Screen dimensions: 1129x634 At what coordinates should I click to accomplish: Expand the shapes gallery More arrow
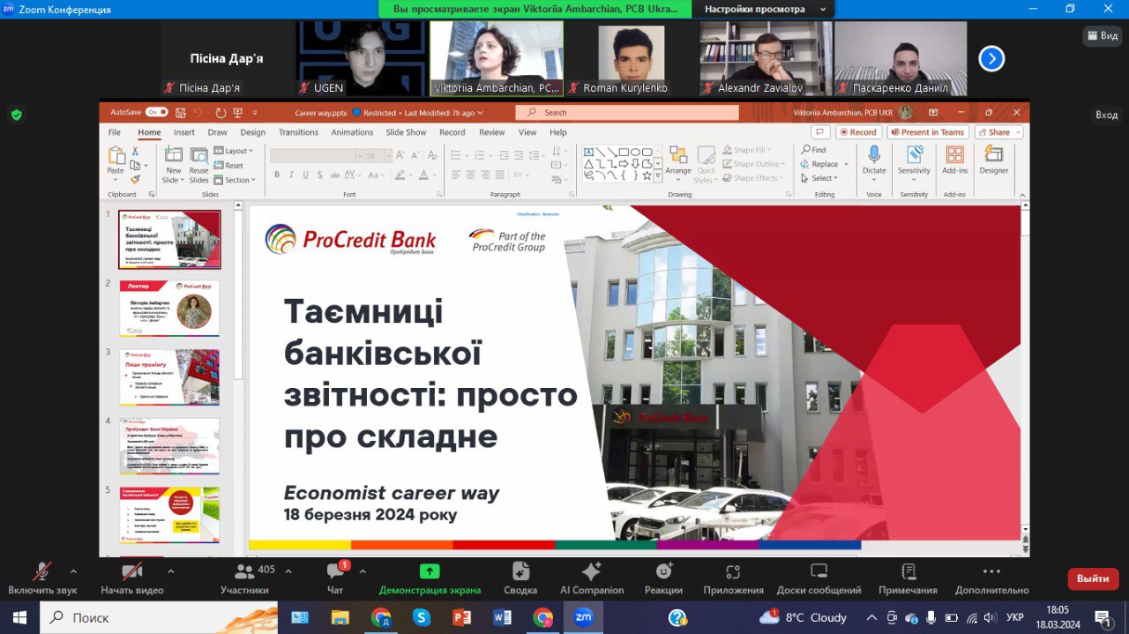tap(658, 176)
